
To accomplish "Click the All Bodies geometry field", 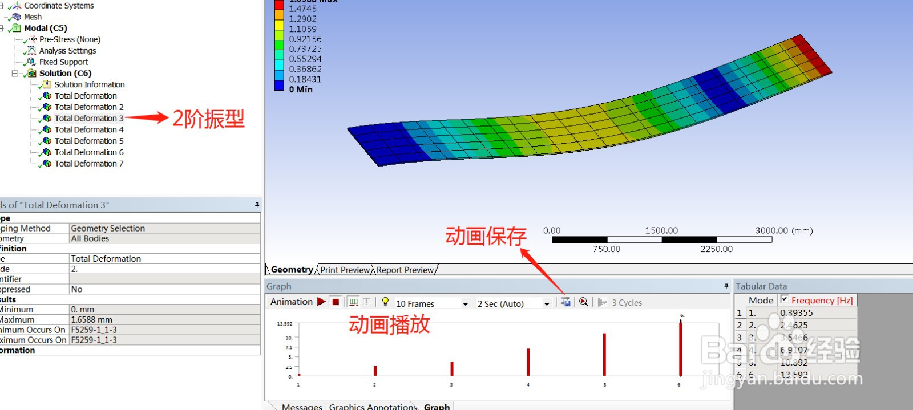I will (x=165, y=238).
